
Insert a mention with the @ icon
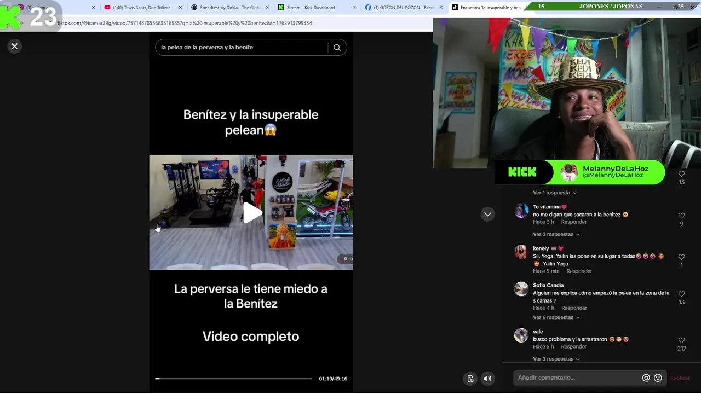(x=646, y=378)
